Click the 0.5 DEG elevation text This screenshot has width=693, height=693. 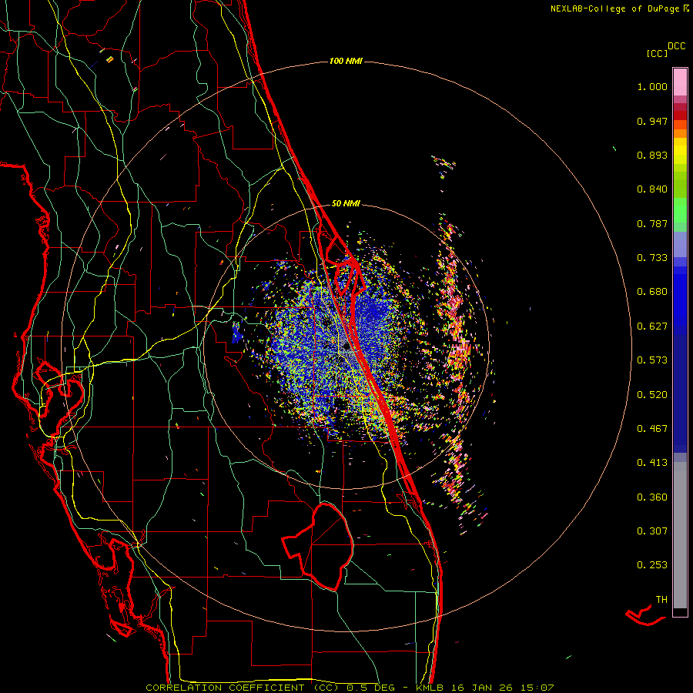[x=371, y=688]
